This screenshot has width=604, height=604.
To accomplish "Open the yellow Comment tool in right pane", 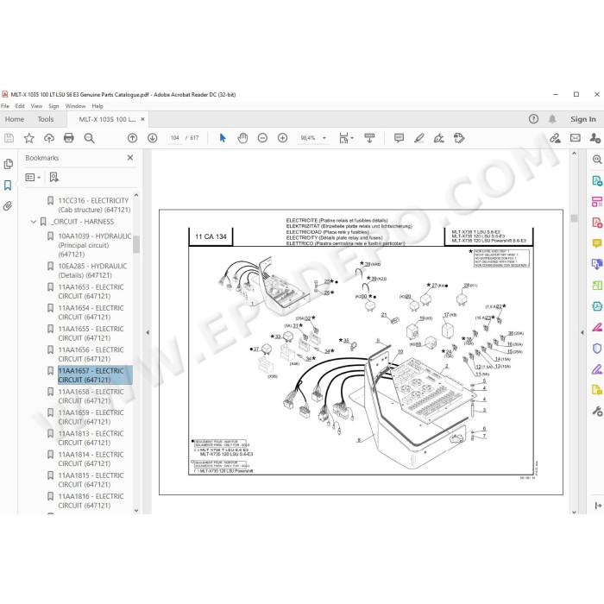I will click(597, 243).
